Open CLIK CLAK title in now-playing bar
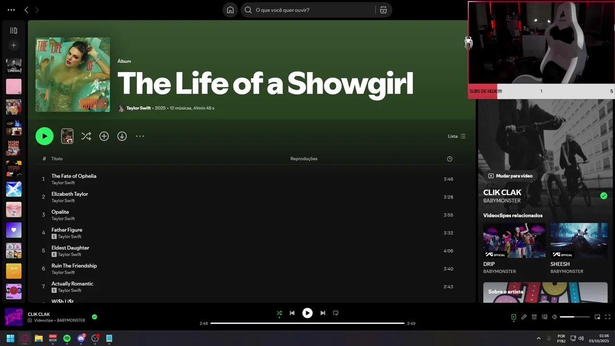 pyautogui.click(x=39, y=314)
